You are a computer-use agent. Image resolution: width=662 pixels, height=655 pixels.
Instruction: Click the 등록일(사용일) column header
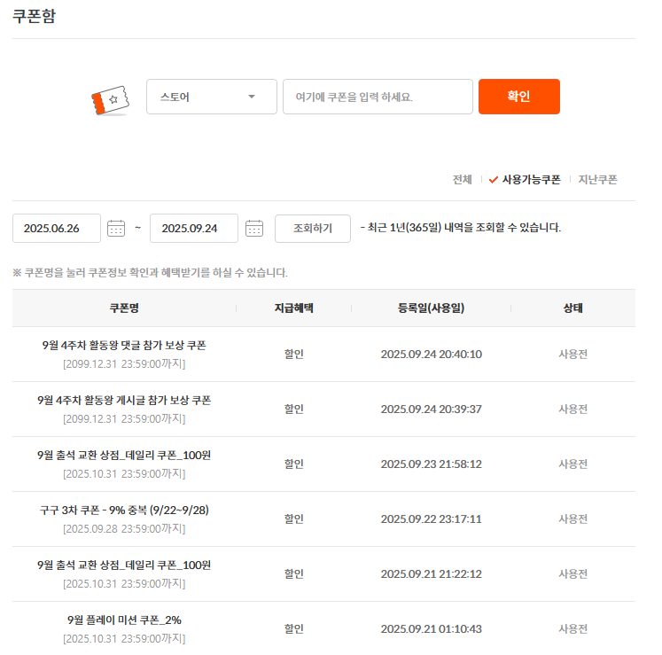(x=431, y=308)
